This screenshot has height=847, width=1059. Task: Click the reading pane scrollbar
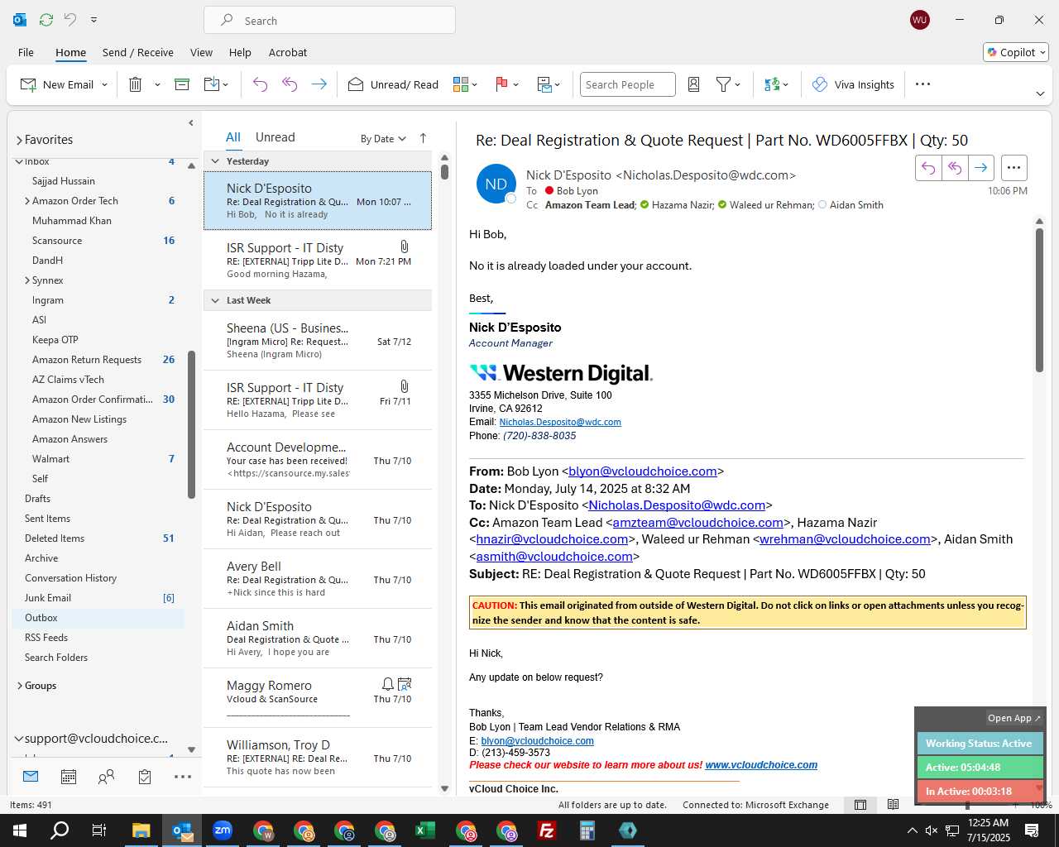coord(1039,299)
